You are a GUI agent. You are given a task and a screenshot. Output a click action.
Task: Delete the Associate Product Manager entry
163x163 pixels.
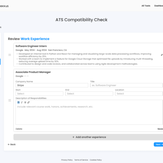click(19, 129)
